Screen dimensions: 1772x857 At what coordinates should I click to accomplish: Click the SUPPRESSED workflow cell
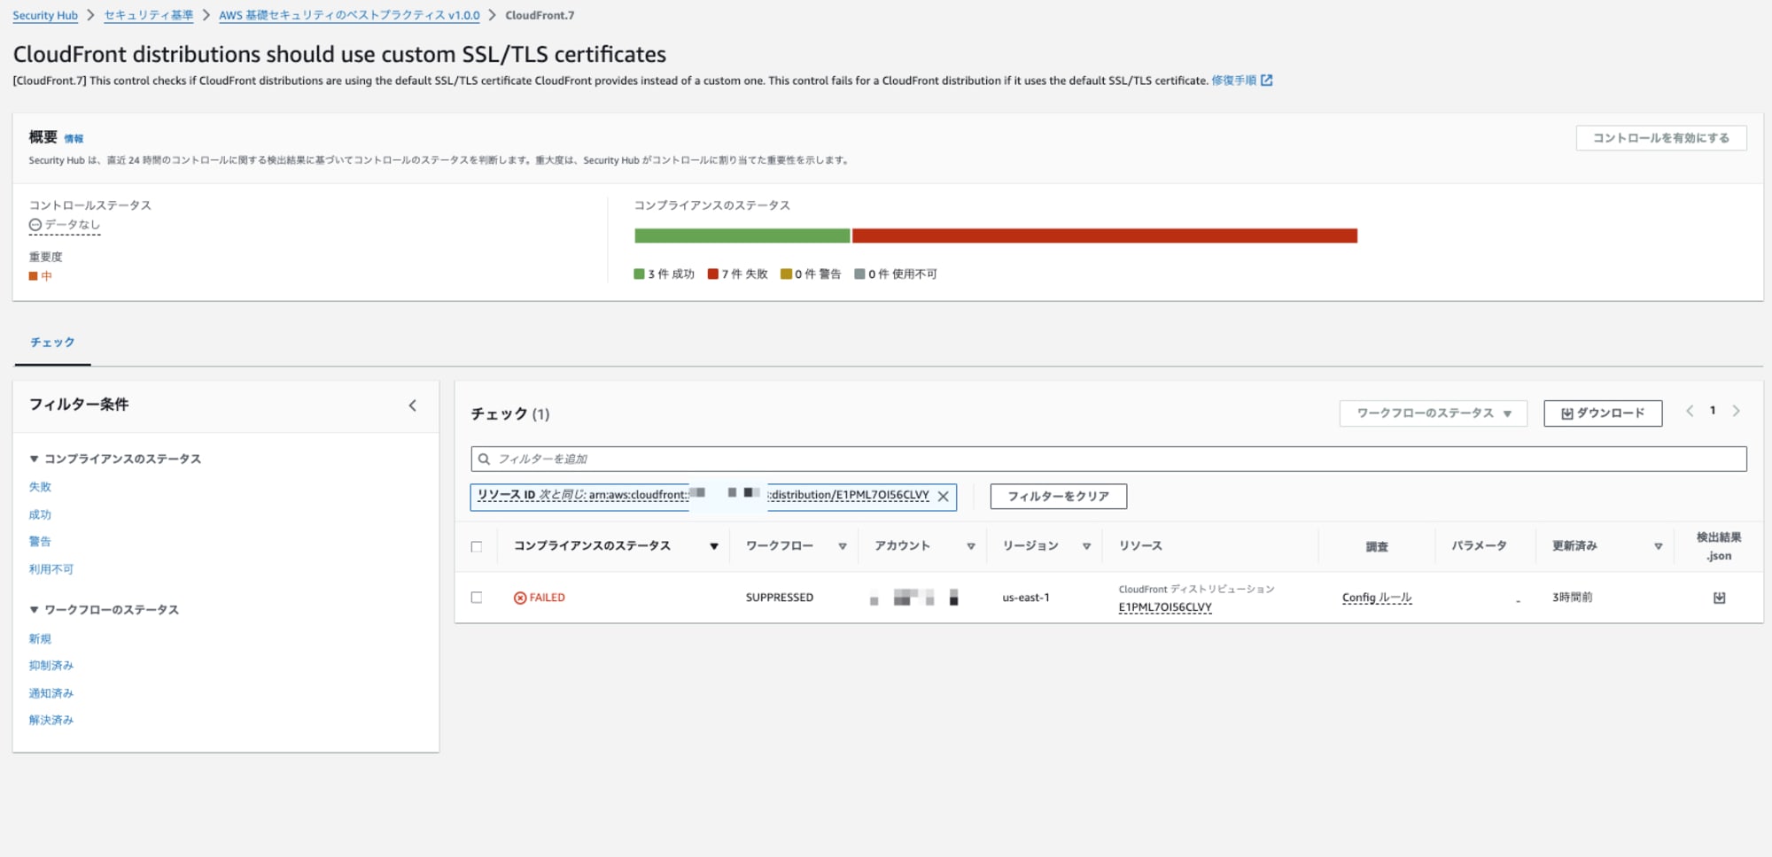tap(779, 598)
